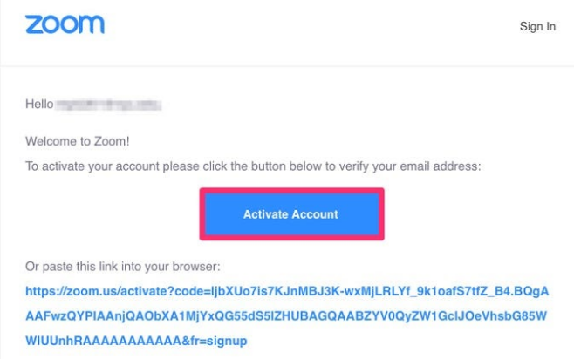
Task: Click 'Or paste this link into your browser' text
Action: [123, 267]
